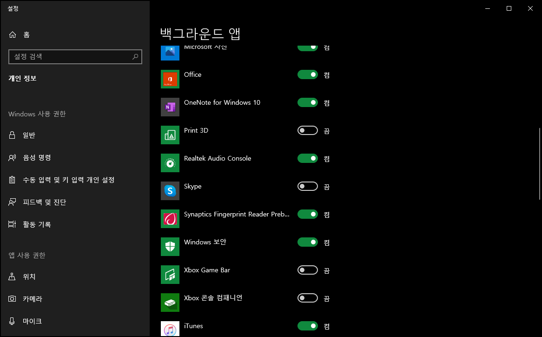Viewport: 542px width, 337px height.
Task: Click the Xbox Game Bar label
Action: click(x=207, y=270)
